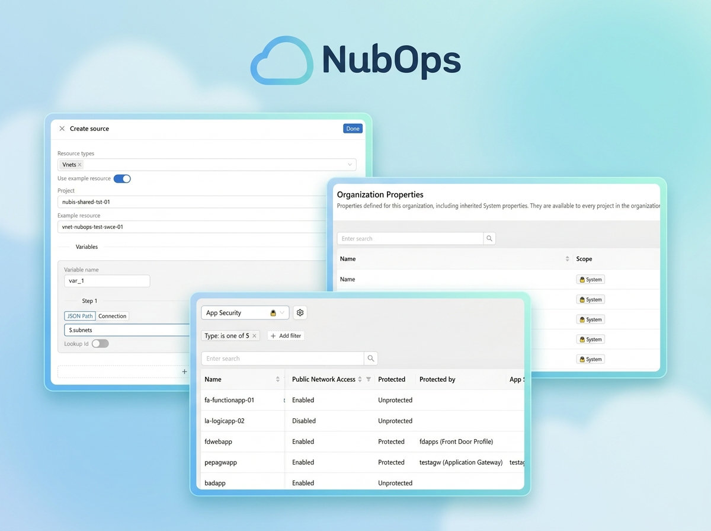This screenshot has width=711, height=531.
Task: Click the Disabled value for la-logicapp-02
Action: pyautogui.click(x=304, y=421)
